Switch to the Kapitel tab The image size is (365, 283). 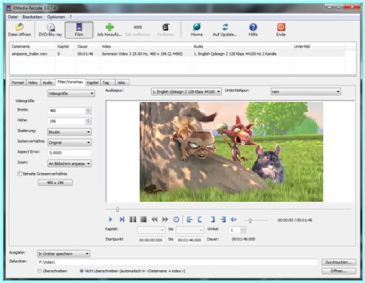[x=93, y=83]
